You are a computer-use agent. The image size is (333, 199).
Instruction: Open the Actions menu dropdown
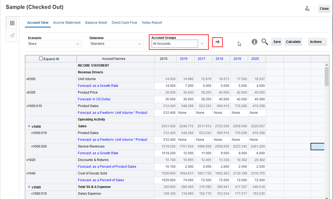click(x=317, y=42)
